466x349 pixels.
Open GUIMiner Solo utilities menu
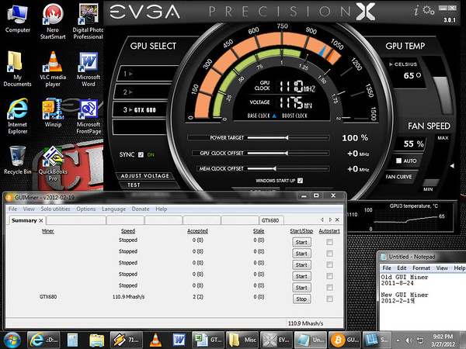point(55,209)
